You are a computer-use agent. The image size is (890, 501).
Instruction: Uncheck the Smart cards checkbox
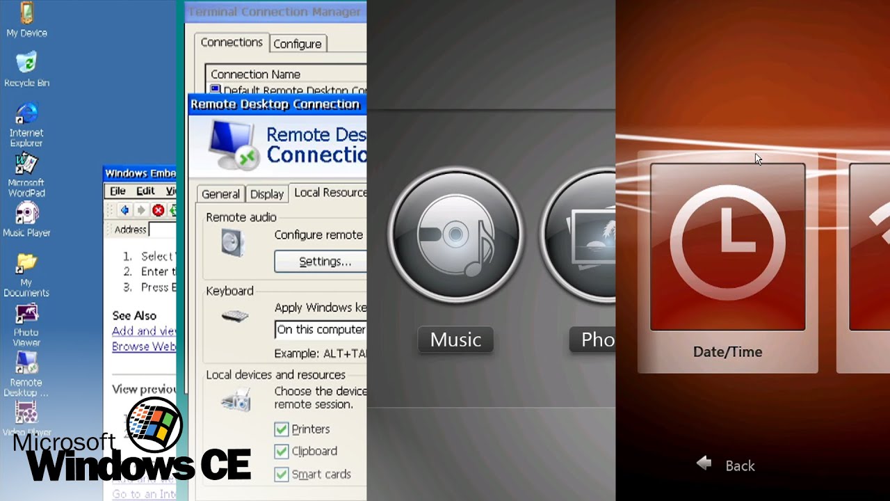[282, 475]
